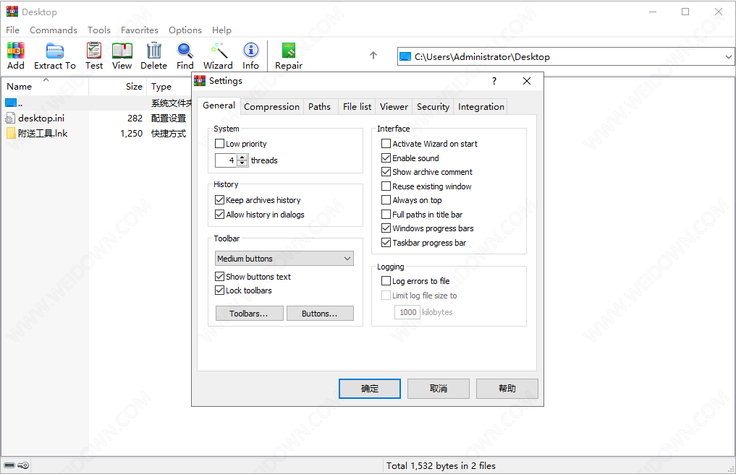
Task: Uncheck Taskbar progress bar
Action: pyautogui.click(x=386, y=242)
